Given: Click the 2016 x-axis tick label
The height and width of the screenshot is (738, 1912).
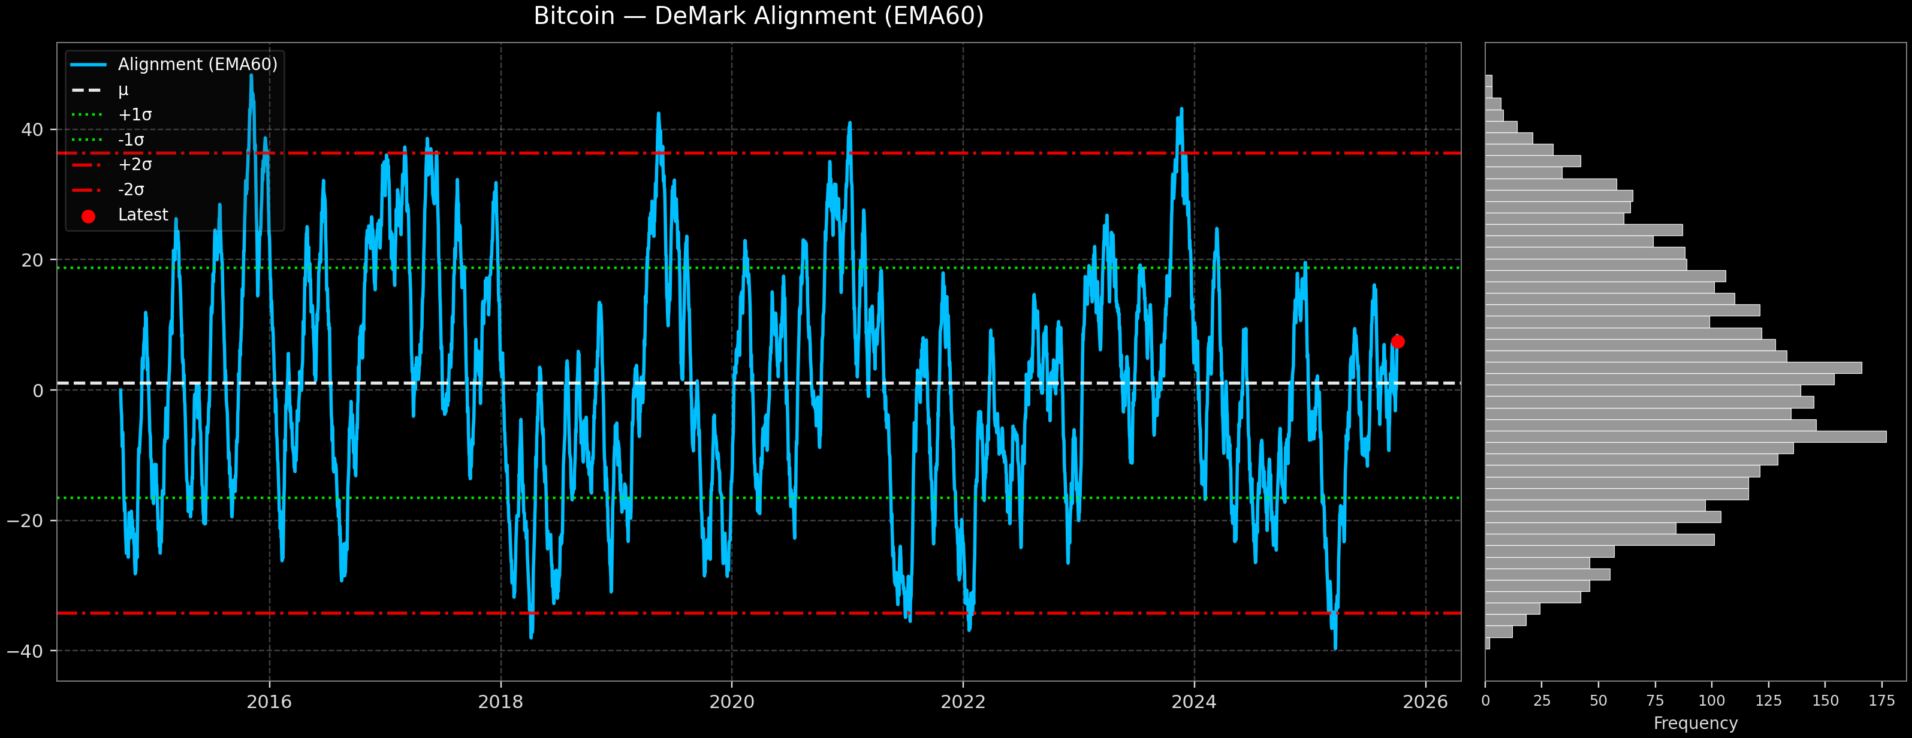Looking at the screenshot, I should (270, 701).
